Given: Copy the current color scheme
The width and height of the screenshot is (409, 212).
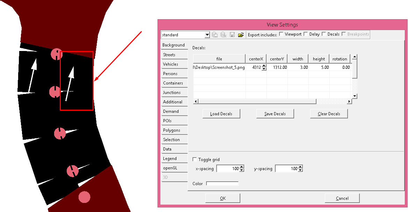Looking at the screenshot, I should coord(215,34).
